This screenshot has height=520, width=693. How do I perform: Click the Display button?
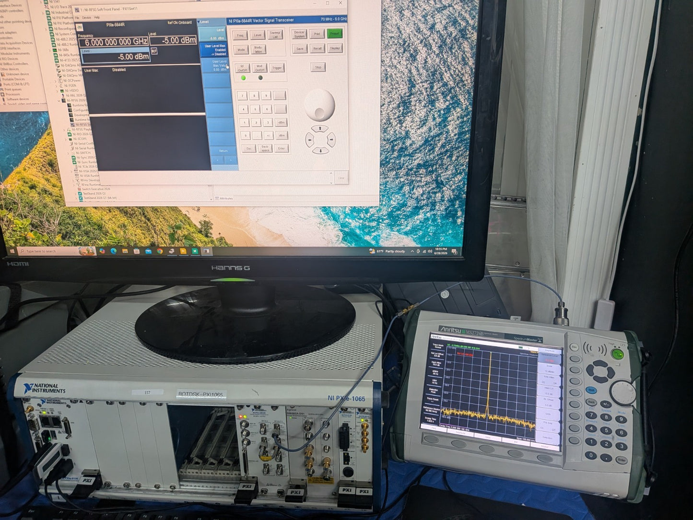(335, 48)
